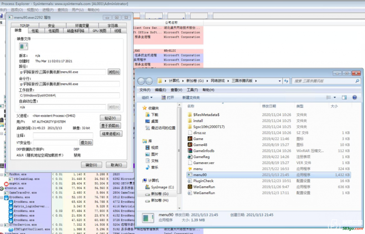This screenshot has width=365, height=234.
Task: Open the 磁盘和网络 tab
Action: click(x=76, y=31)
